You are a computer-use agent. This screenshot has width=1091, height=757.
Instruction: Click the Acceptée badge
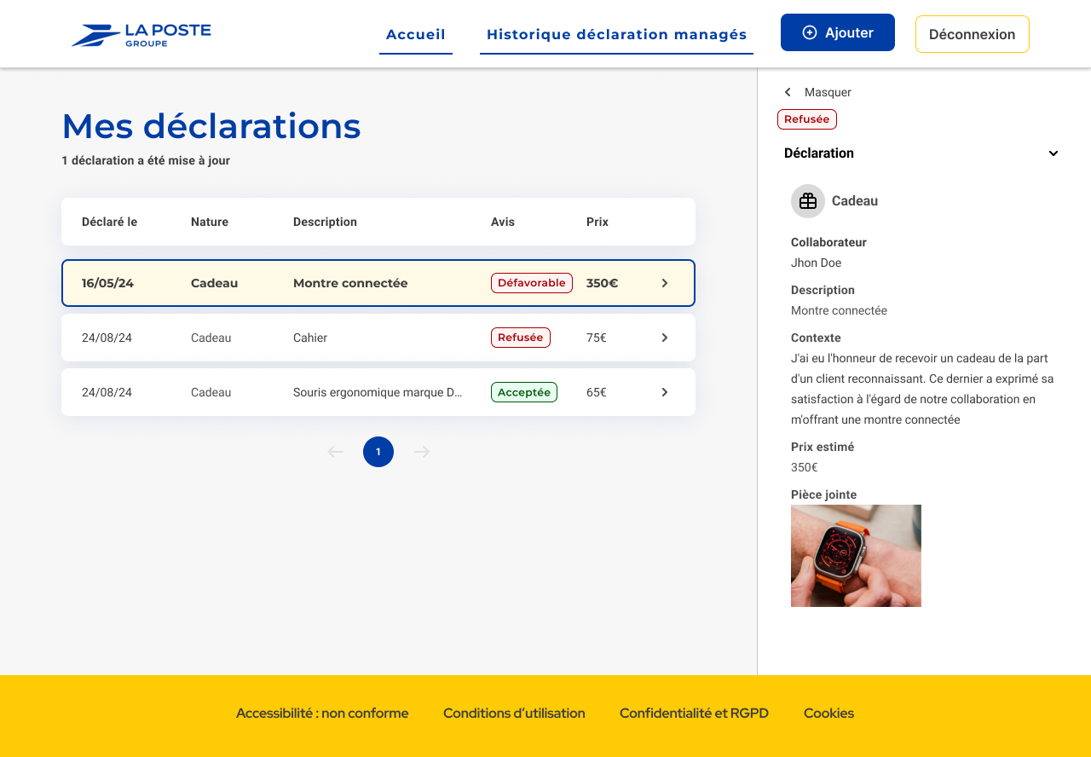(524, 392)
